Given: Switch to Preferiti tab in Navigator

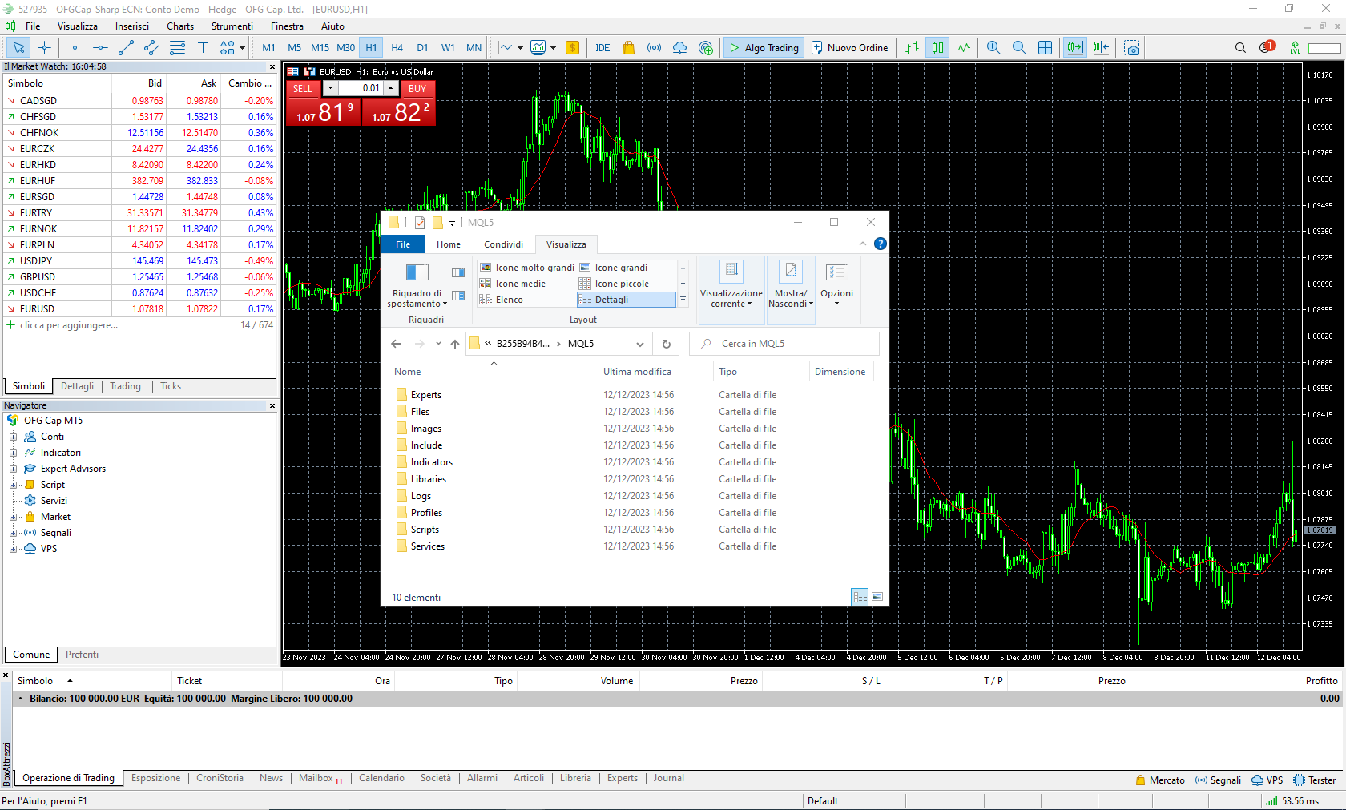Looking at the screenshot, I should pos(82,655).
